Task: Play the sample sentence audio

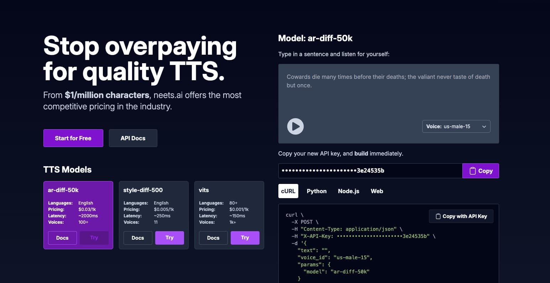Action: [x=295, y=126]
